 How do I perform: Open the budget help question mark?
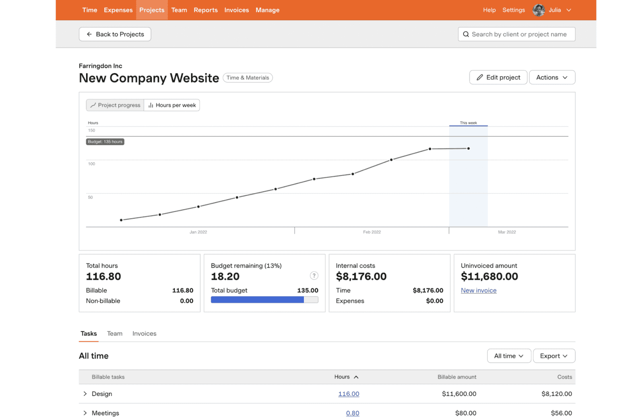tap(314, 276)
